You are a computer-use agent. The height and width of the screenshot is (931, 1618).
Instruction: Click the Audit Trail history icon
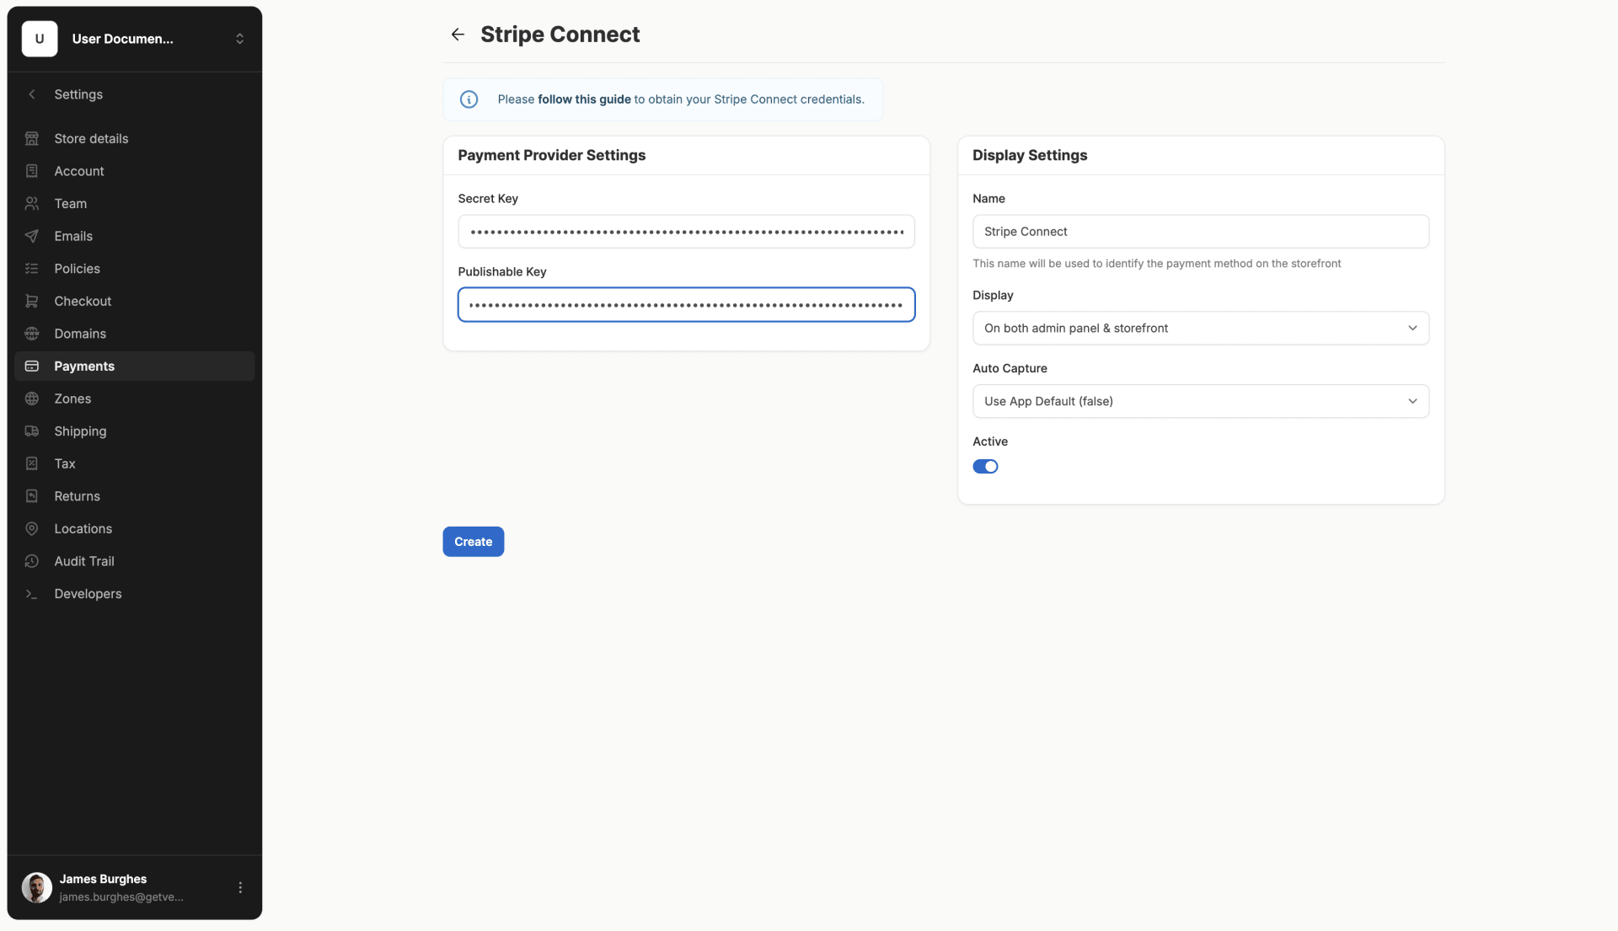click(32, 561)
